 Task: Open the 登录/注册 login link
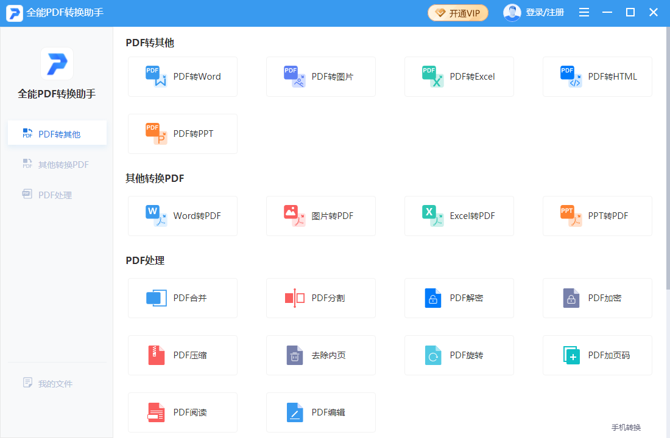point(543,12)
